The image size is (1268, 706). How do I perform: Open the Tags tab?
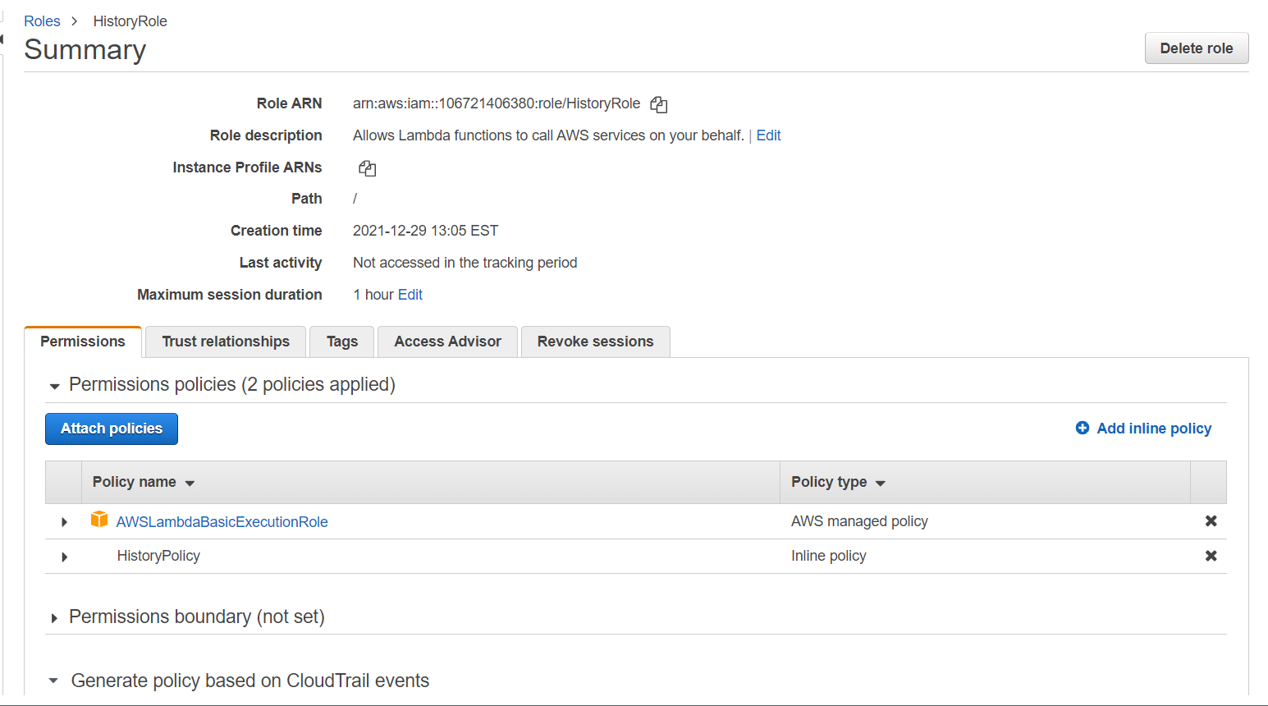pos(341,342)
